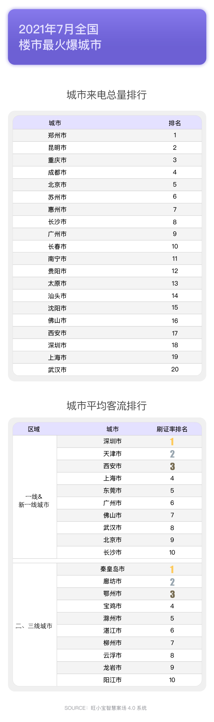Click the SOURCE 旺小宝智慧案场 footer text
The width and height of the screenshot is (214, 722).
pyautogui.click(x=106, y=708)
